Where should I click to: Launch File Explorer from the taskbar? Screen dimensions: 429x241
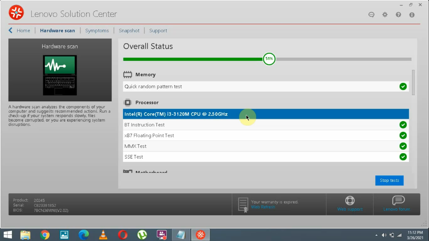(x=25, y=235)
